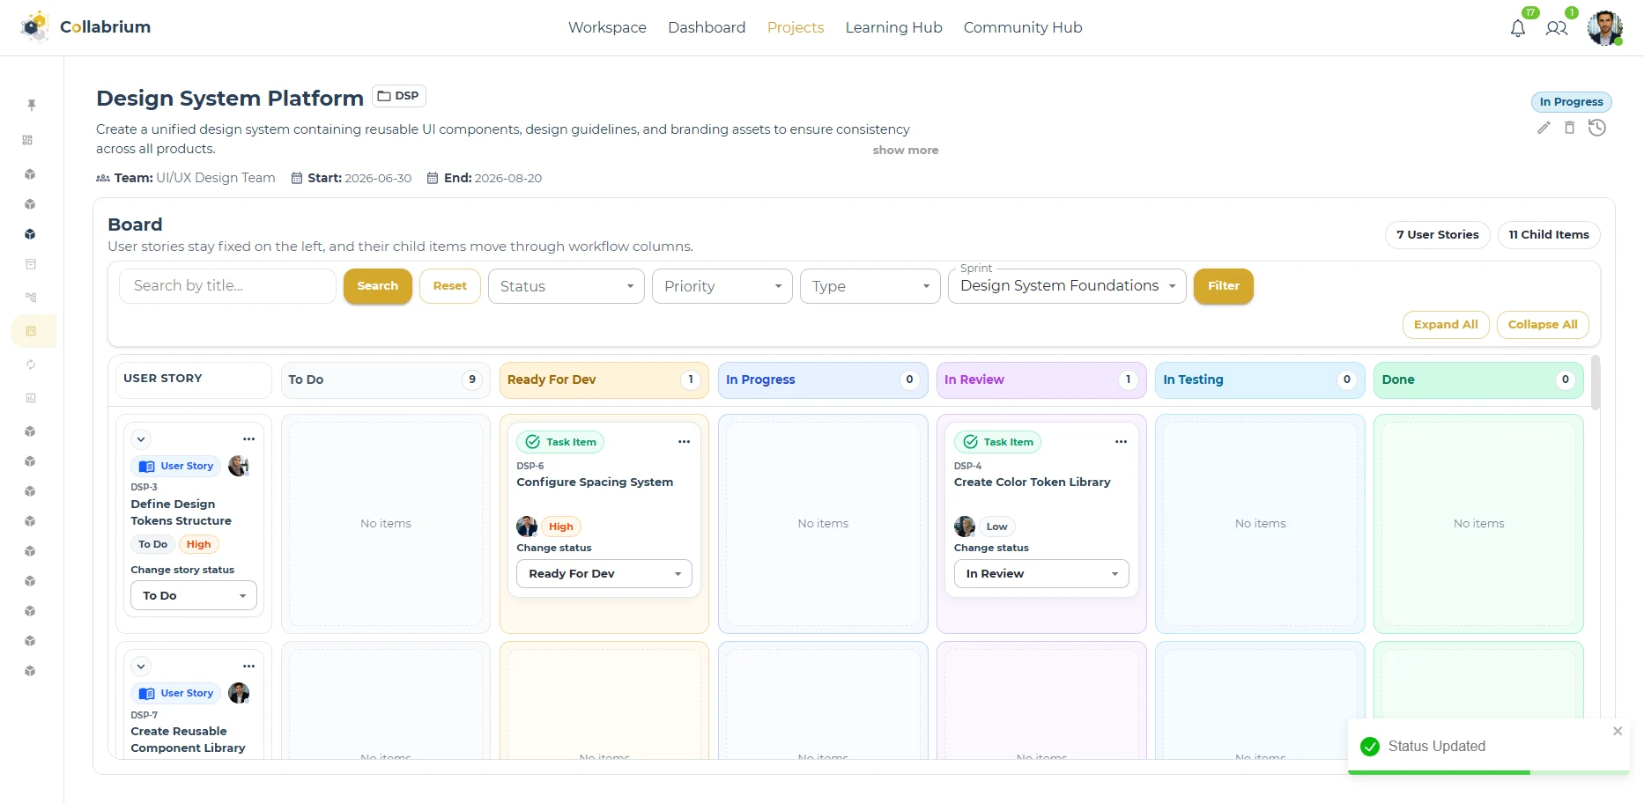Click Expand All
This screenshot has width=1644, height=803.
coord(1446,325)
